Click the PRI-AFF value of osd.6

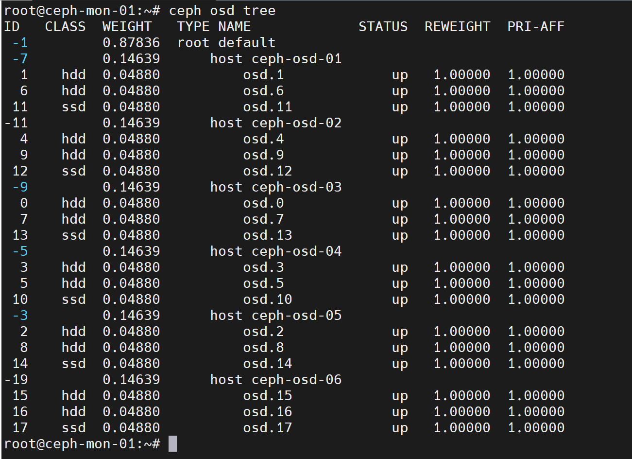click(x=536, y=90)
